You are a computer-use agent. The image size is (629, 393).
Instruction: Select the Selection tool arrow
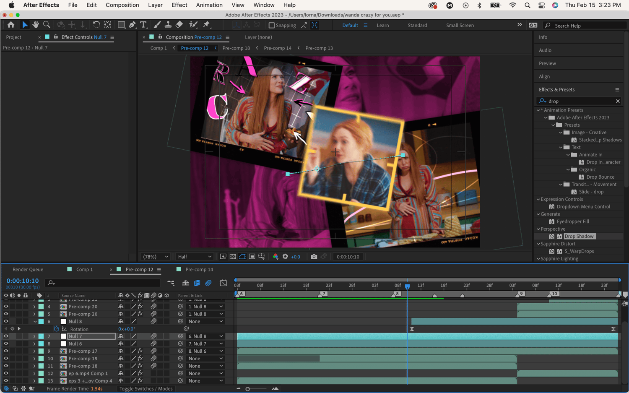click(25, 25)
